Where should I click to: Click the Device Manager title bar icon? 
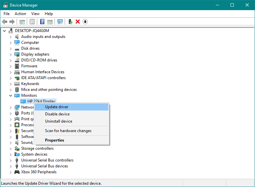[5, 5]
